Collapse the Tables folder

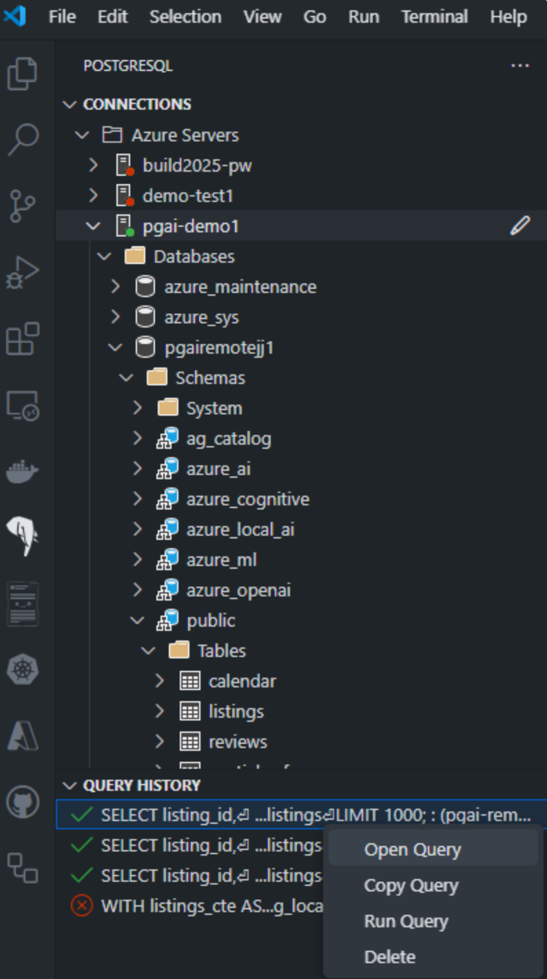click(149, 651)
